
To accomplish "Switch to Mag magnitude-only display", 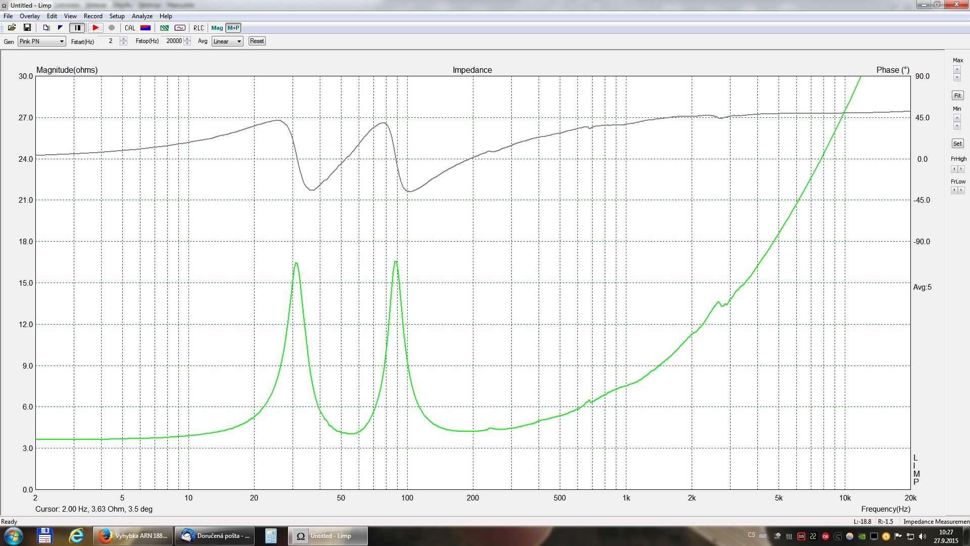I will coord(217,28).
